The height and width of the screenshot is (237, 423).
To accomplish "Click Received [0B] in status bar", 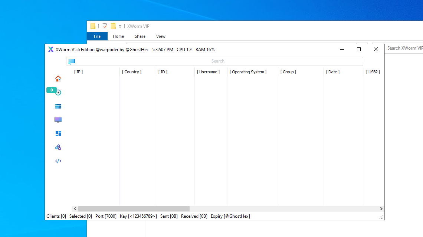I will pos(194,216).
